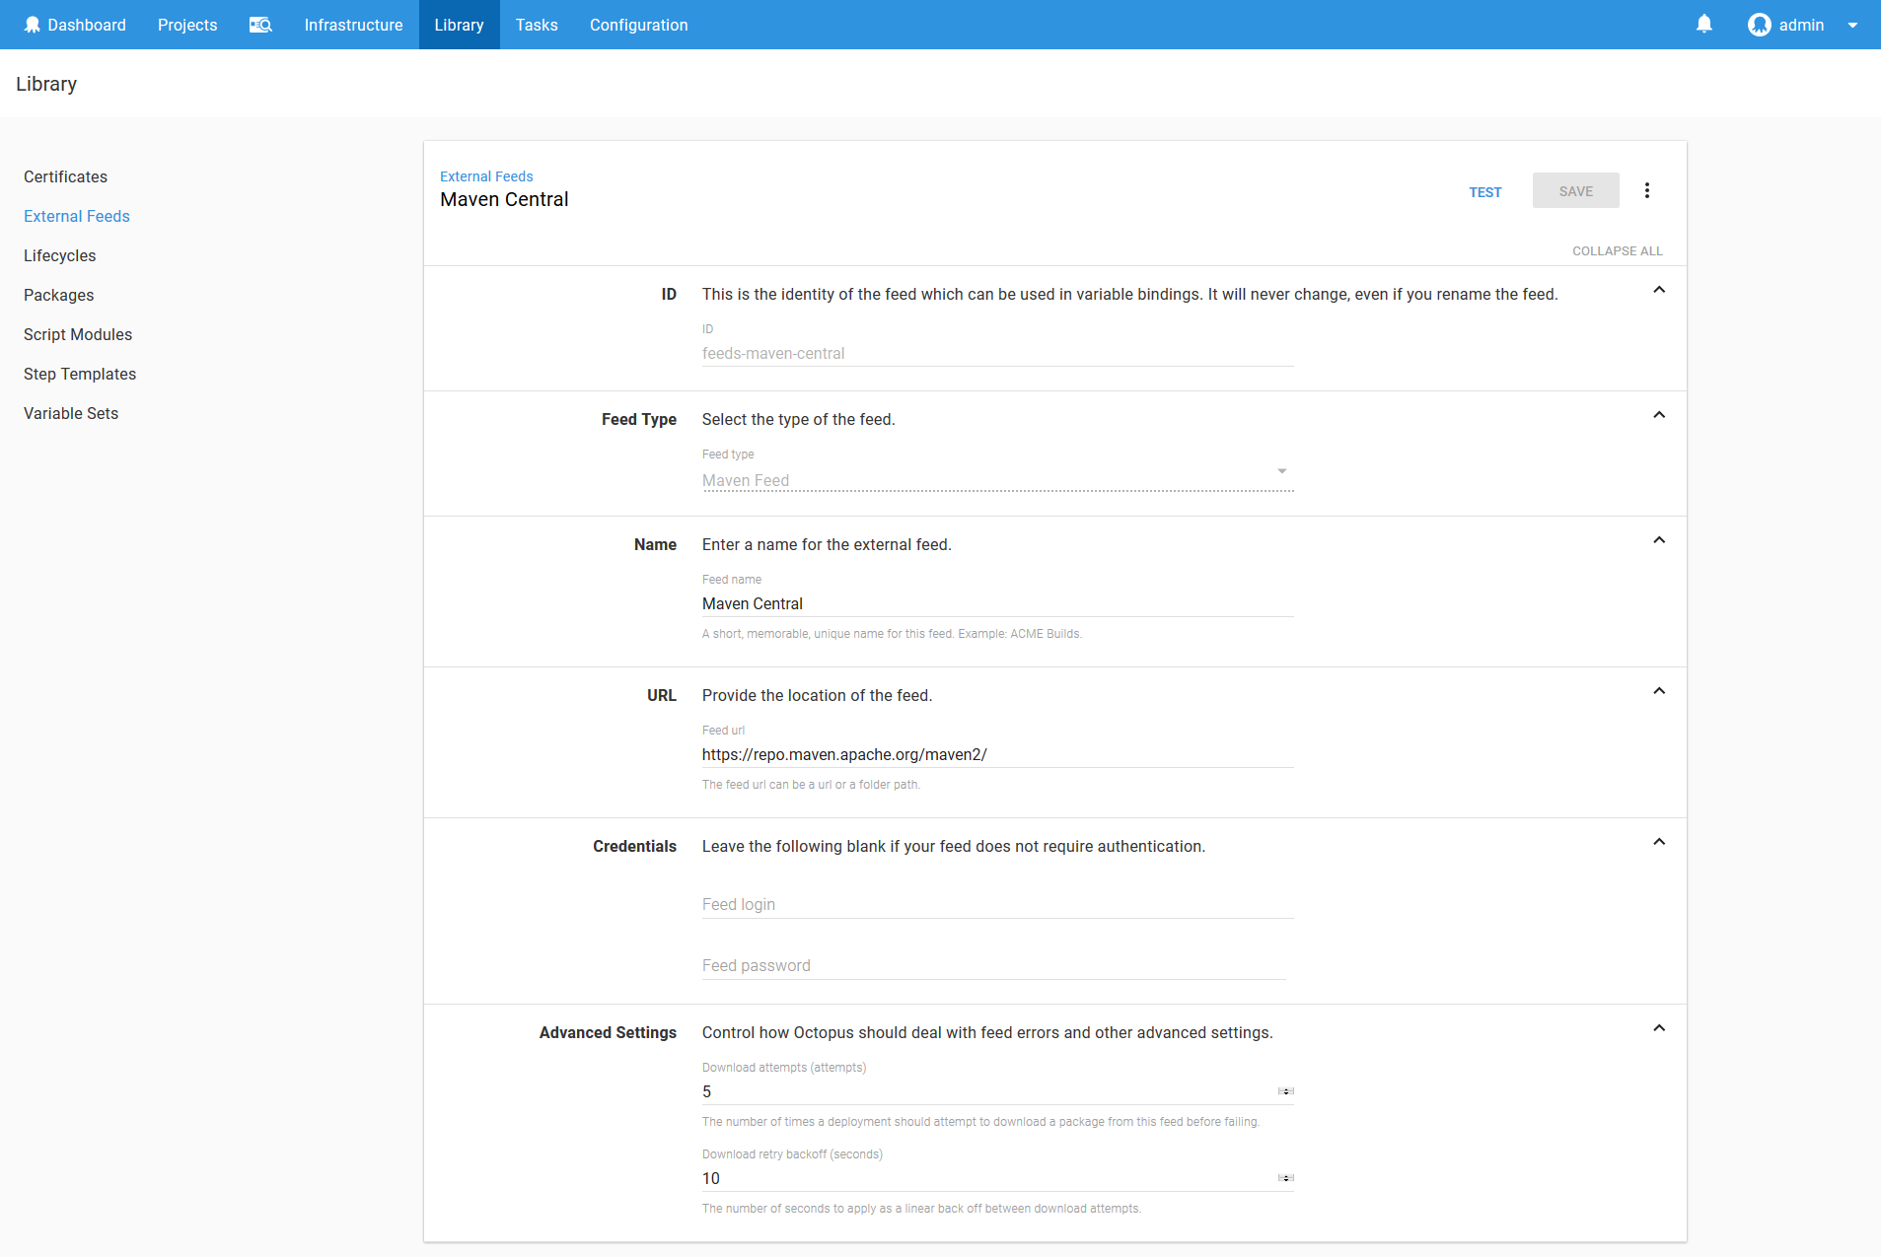
Task: Click the stepper icon on Download attempts
Action: coord(1284,1090)
